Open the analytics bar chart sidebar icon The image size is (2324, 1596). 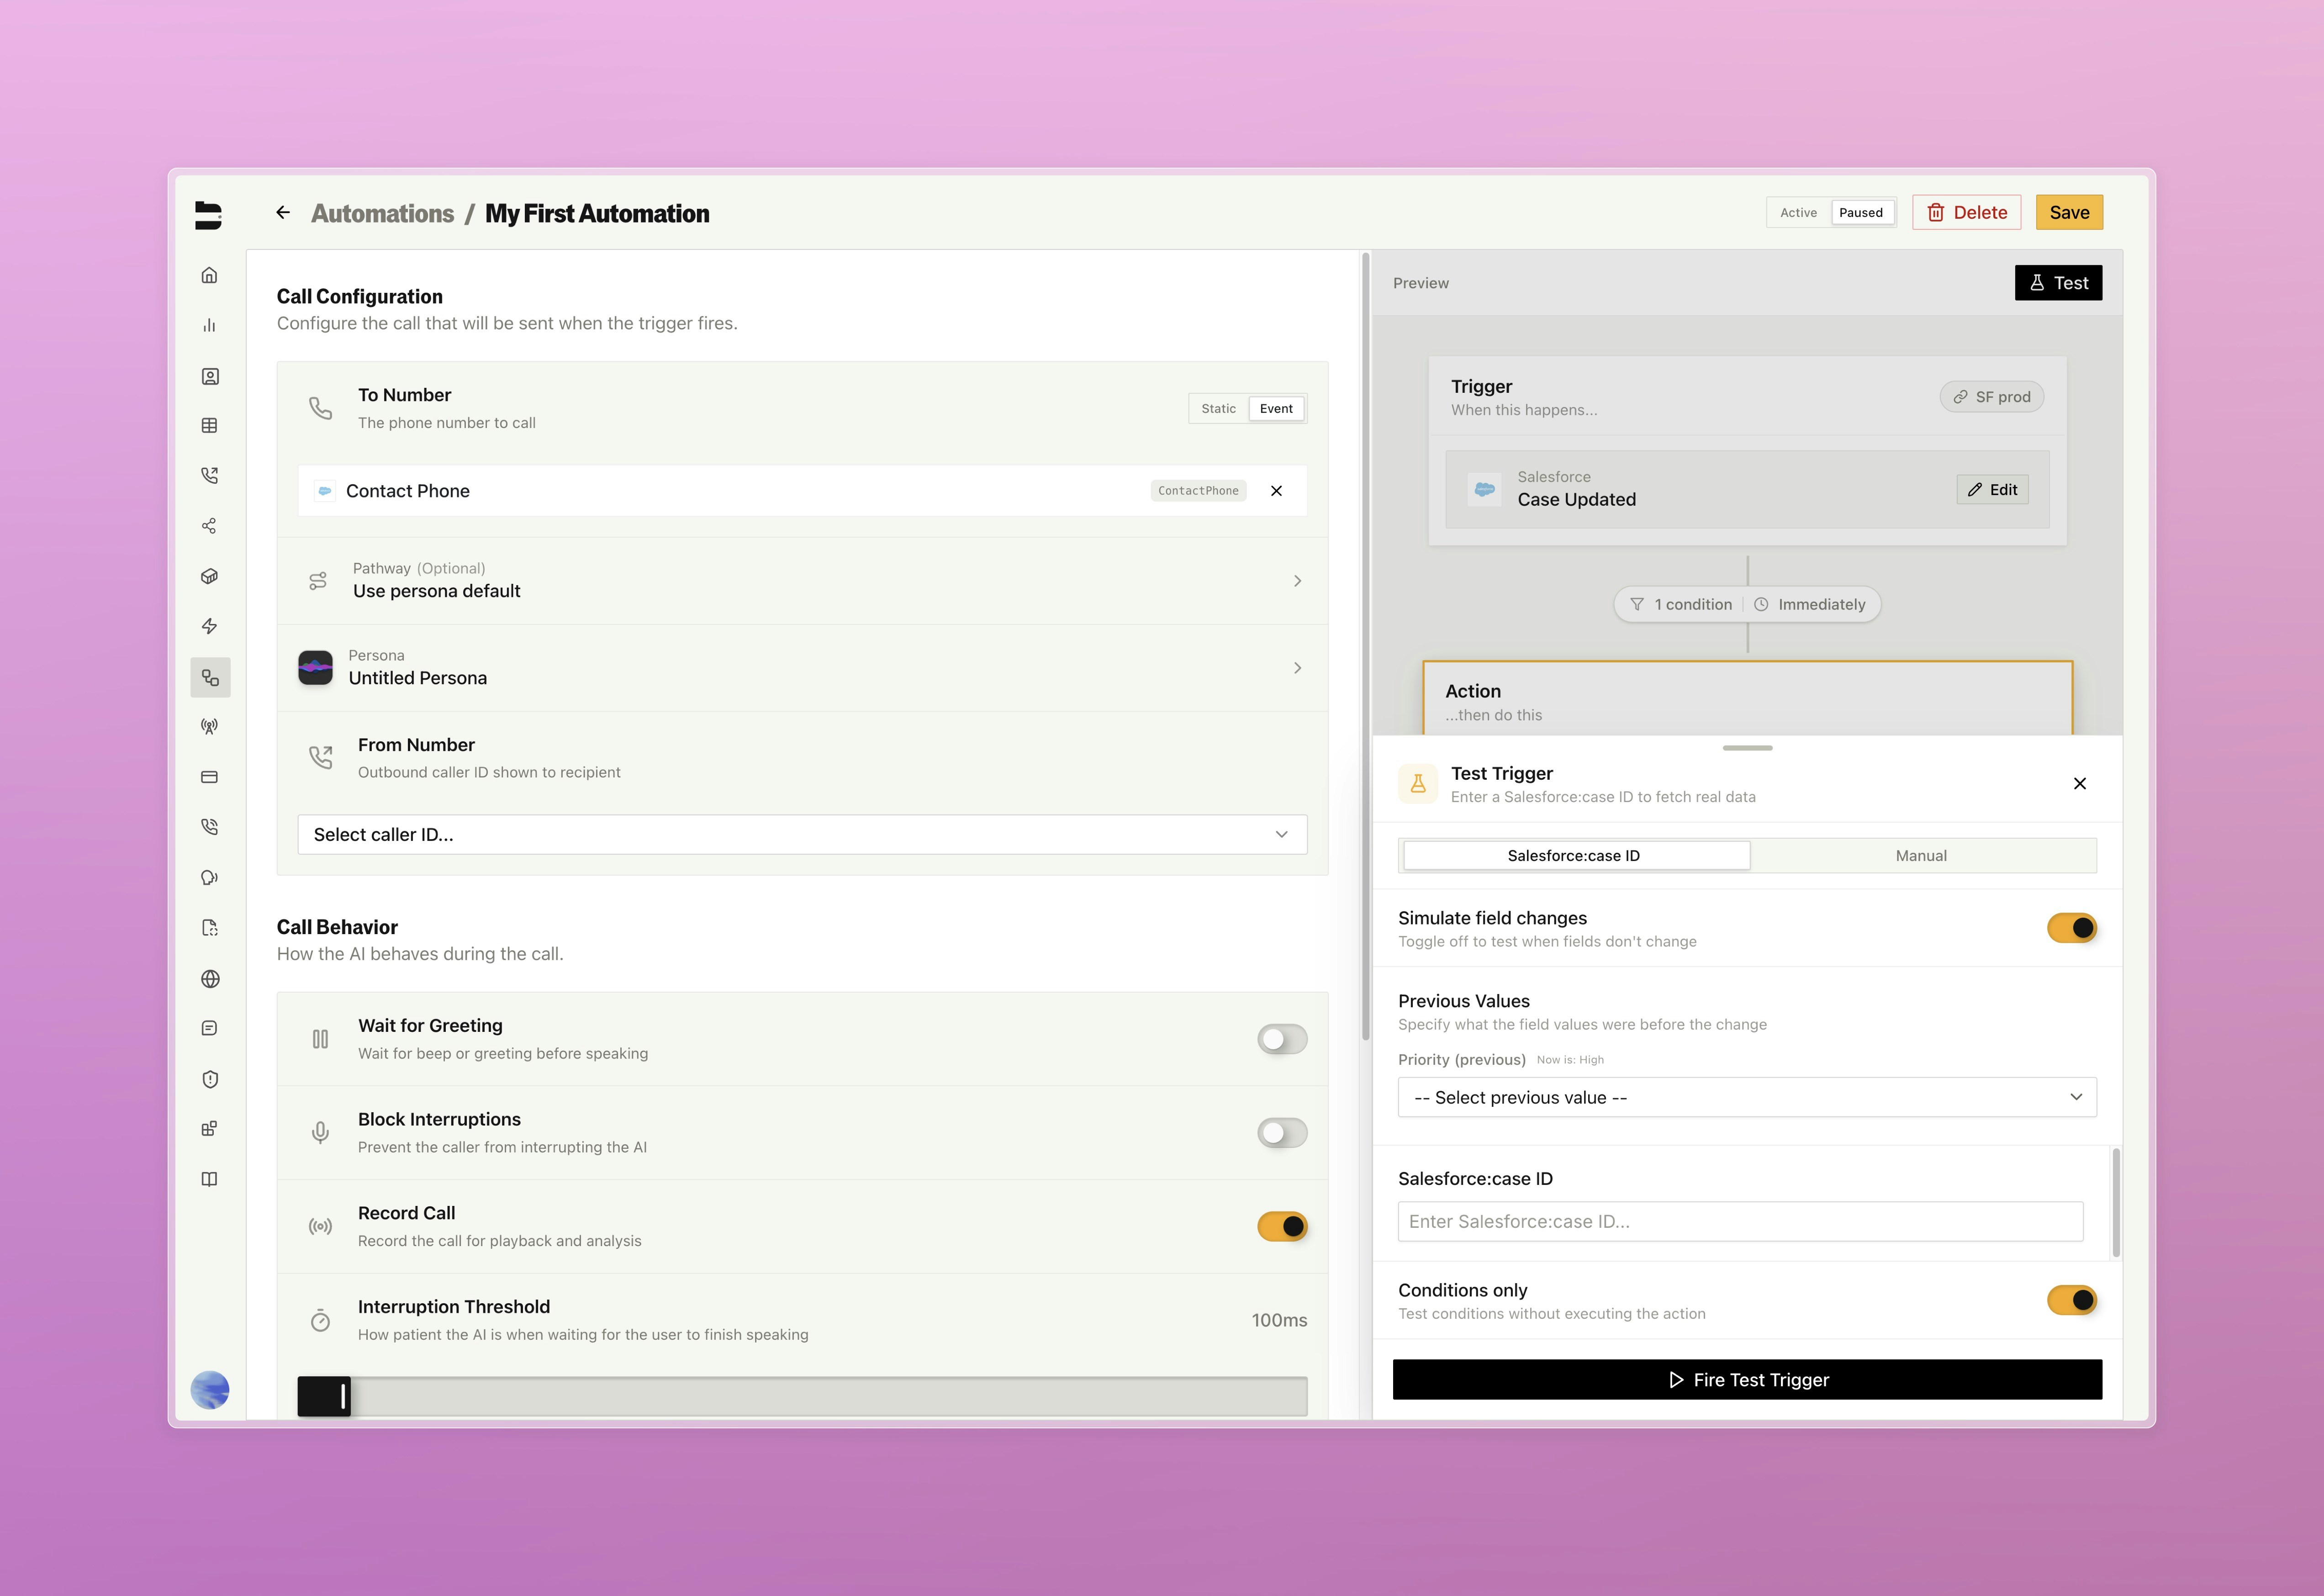(x=209, y=325)
